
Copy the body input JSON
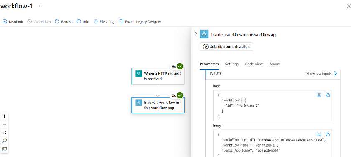point(328,134)
